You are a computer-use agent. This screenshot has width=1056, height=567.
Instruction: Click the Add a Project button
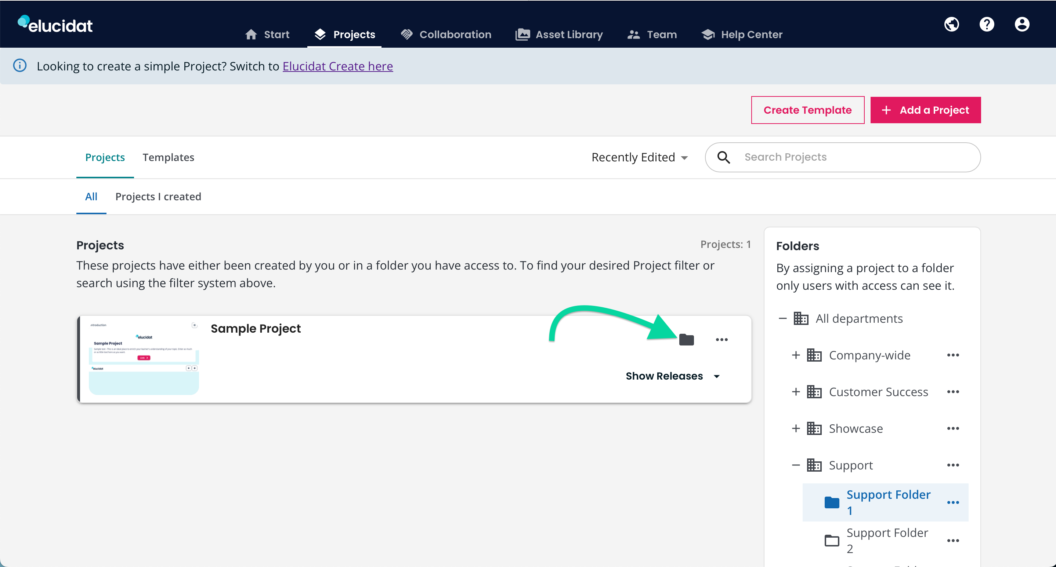[x=926, y=110]
